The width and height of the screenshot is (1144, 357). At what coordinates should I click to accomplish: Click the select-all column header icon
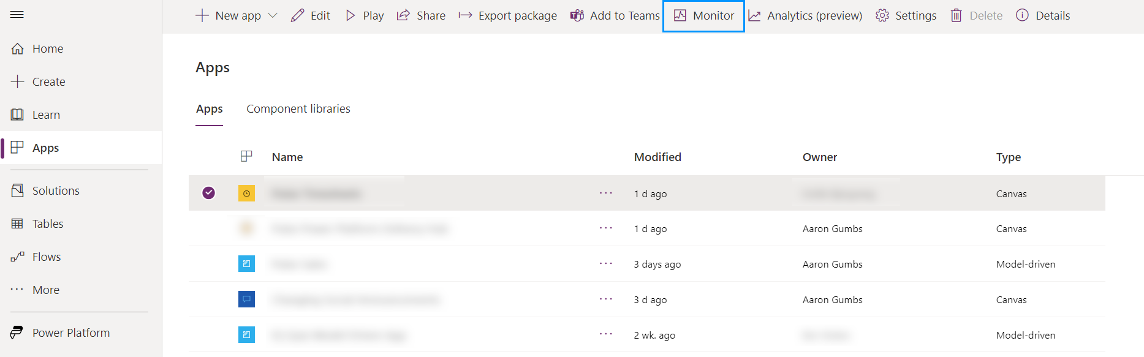tap(246, 156)
